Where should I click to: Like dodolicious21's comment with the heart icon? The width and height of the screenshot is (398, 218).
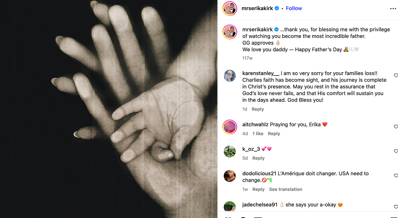click(x=396, y=175)
